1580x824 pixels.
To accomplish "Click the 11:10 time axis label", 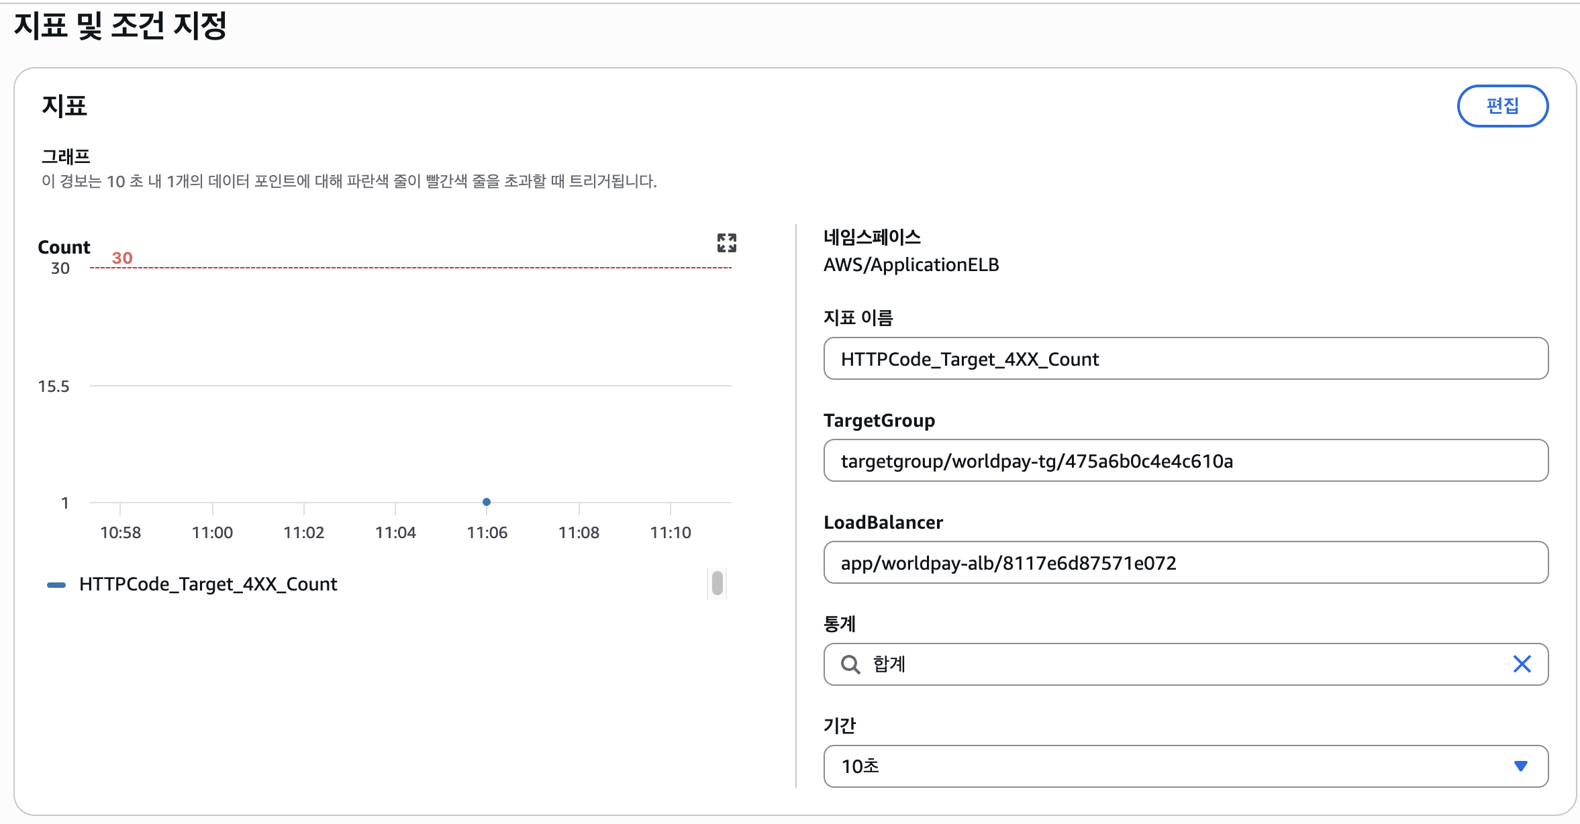I will pyautogui.click(x=671, y=533).
